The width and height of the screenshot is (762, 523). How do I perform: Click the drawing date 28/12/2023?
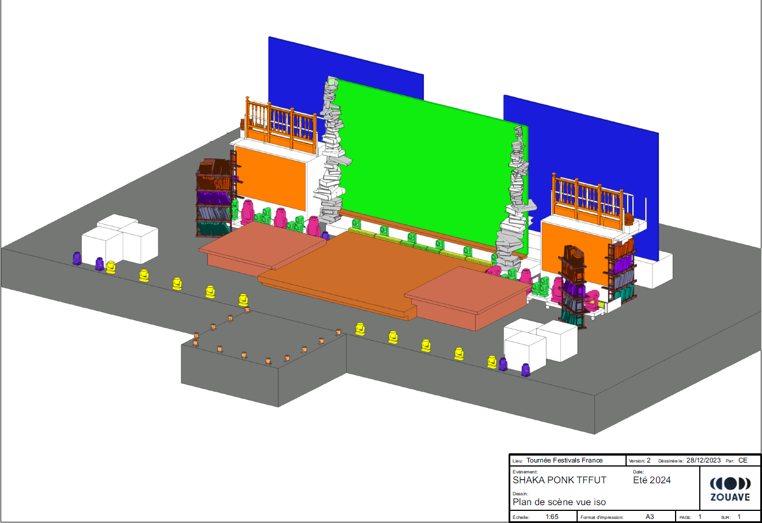(x=703, y=460)
